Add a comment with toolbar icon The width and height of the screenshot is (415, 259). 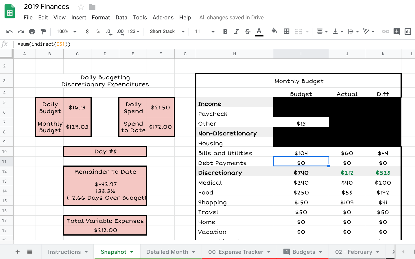click(x=397, y=32)
